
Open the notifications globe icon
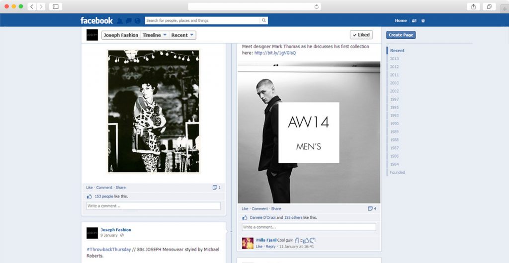point(138,21)
